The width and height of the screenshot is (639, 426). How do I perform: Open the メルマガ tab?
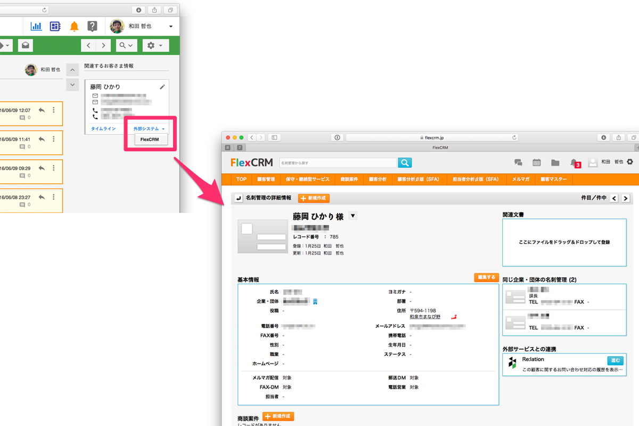click(x=521, y=179)
